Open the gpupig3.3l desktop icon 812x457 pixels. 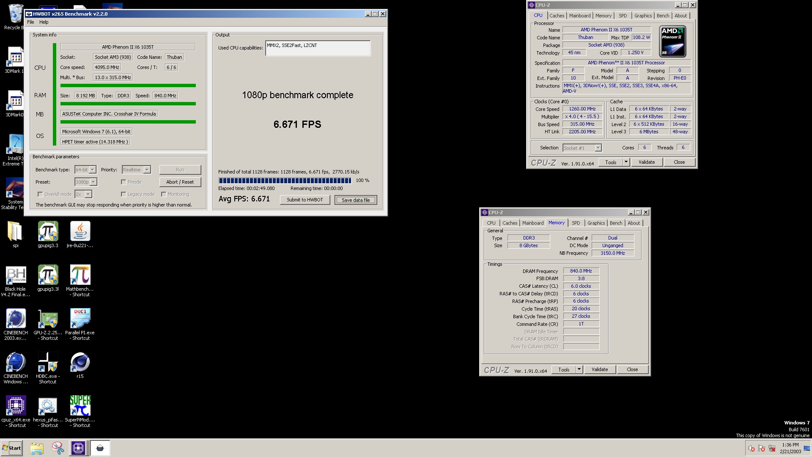click(48, 278)
